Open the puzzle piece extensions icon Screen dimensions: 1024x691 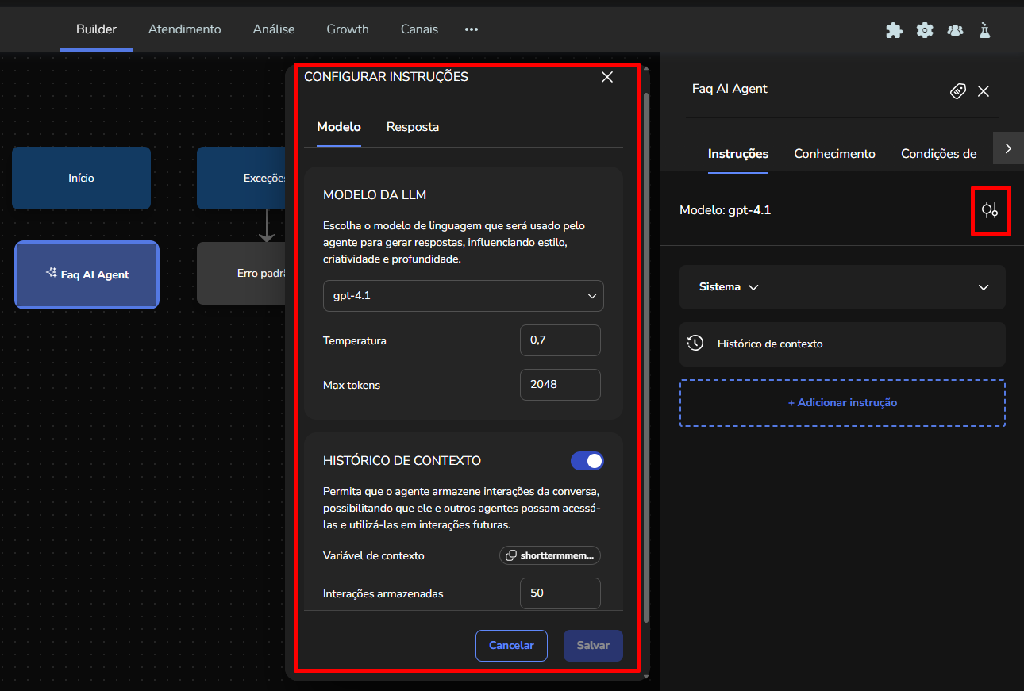(x=894, y=30)
